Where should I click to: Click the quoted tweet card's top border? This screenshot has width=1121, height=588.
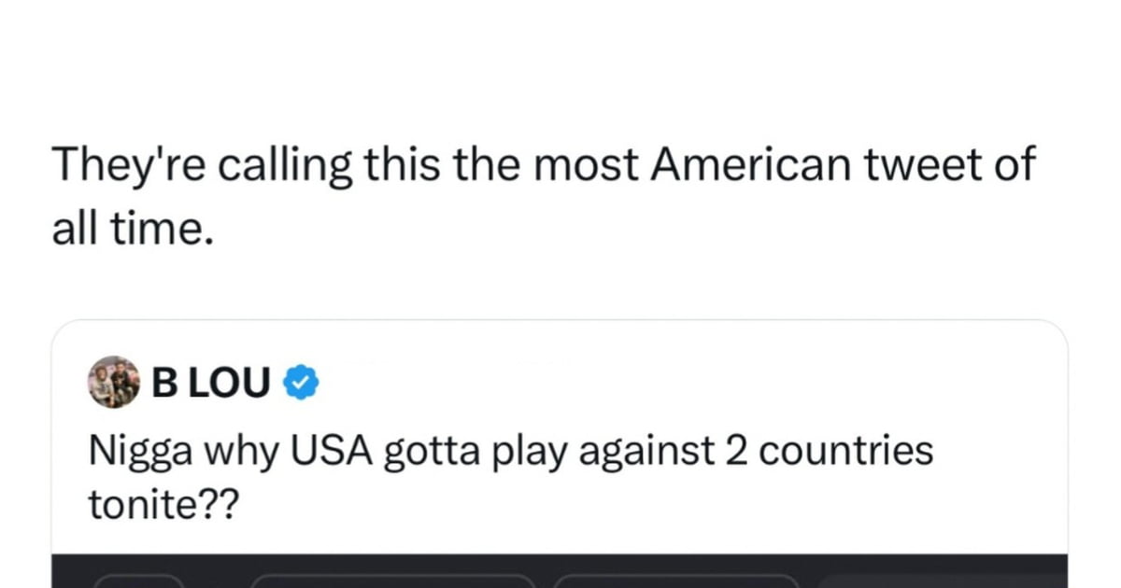[x=560, y=321]
